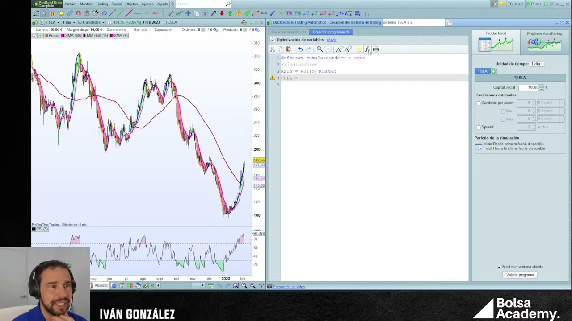Uncheck Mantener ventana abierta

[499, 267]
